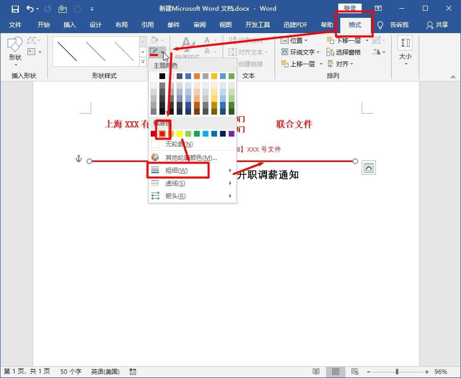The width and height of the screenshot is (461, 378).
Task: Click the Save icon in quick access toolbar
Action: (14, 8)
